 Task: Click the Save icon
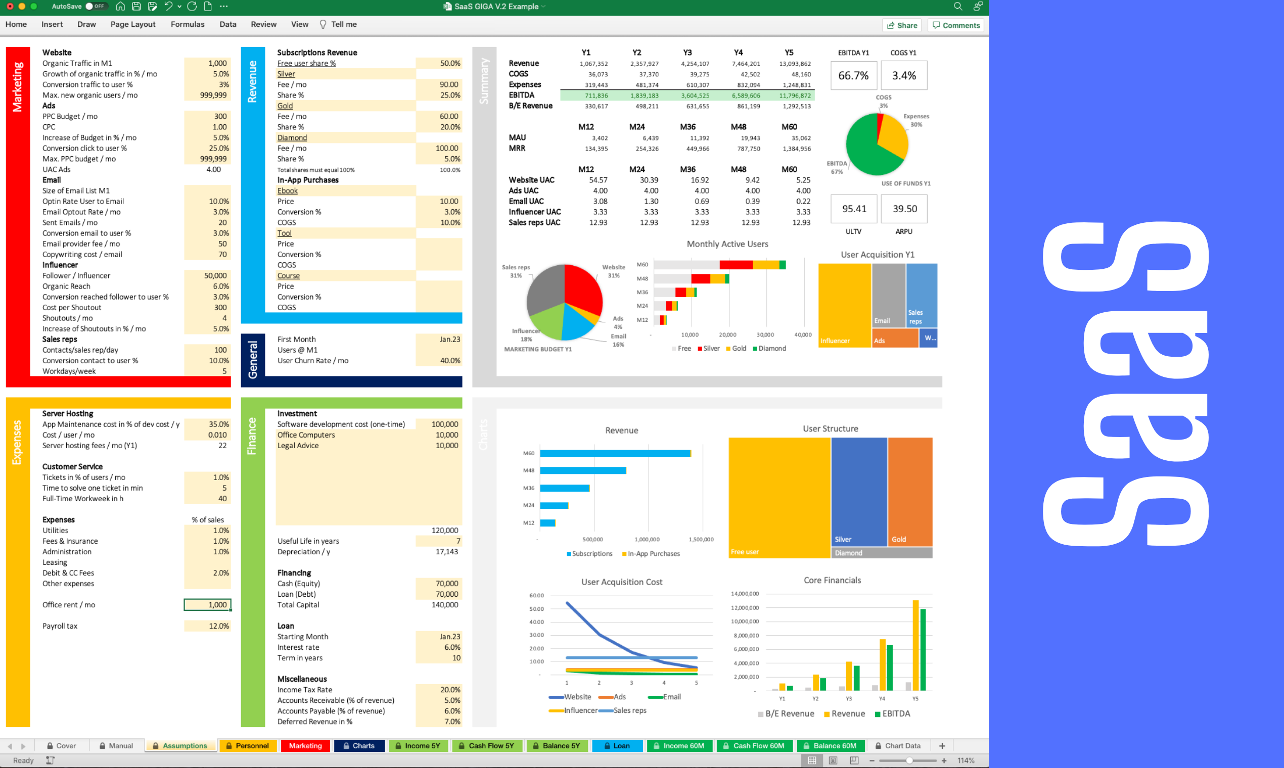pos(136,6)
